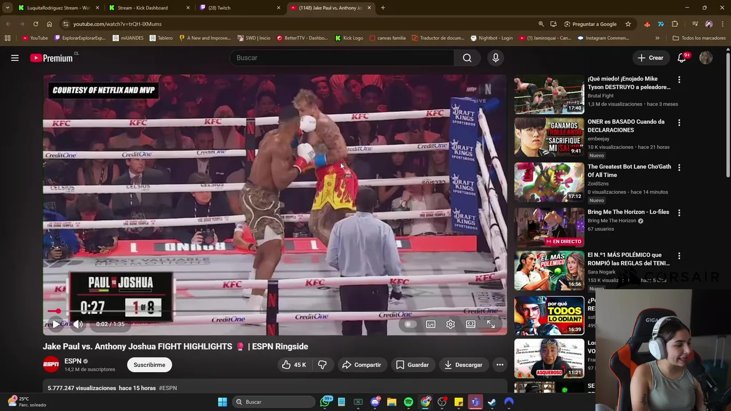Open options for Greatest Bot Lane Cho'Gath

click(679, 168)
